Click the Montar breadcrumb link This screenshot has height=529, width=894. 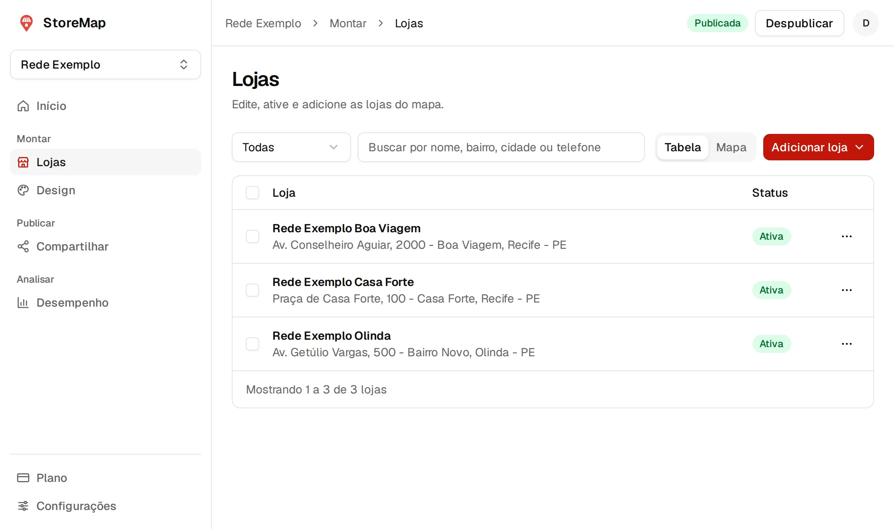[348, 23]
